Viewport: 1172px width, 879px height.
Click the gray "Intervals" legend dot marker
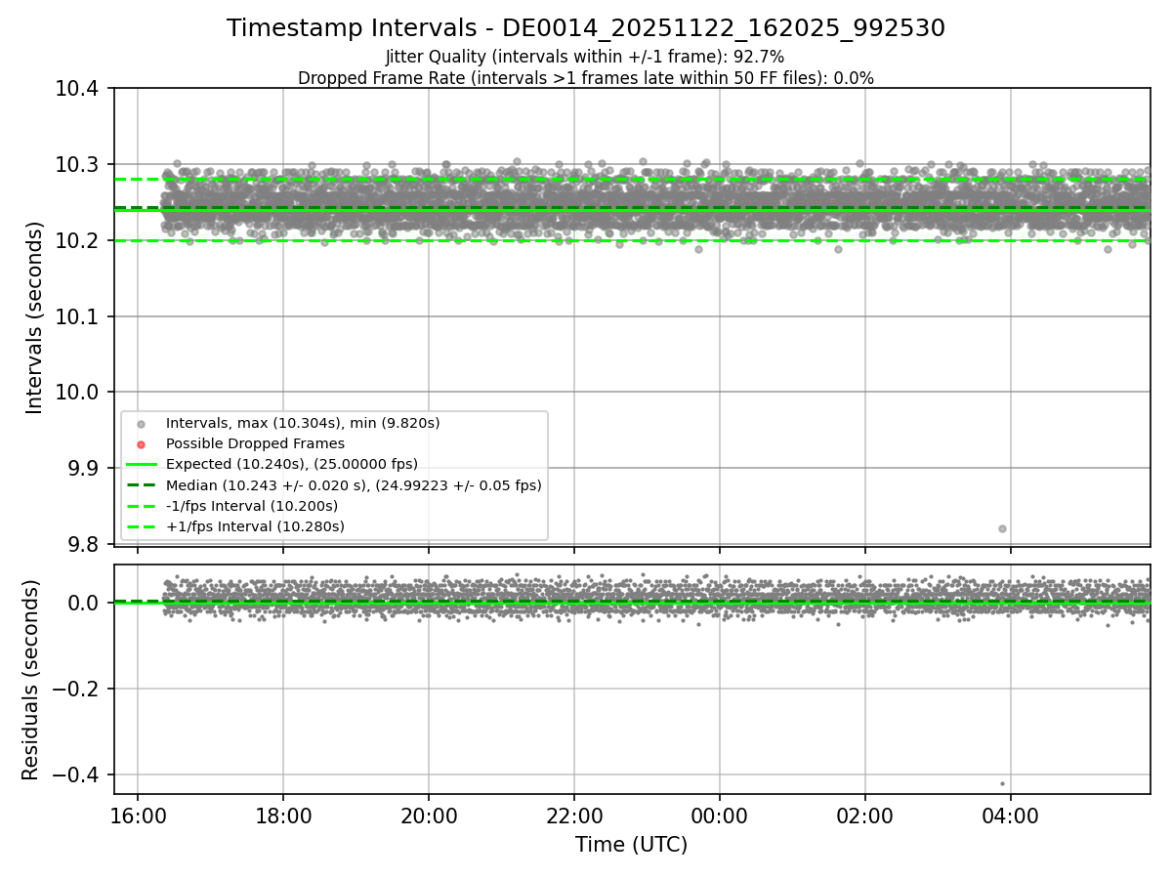(x=141, y=424)
